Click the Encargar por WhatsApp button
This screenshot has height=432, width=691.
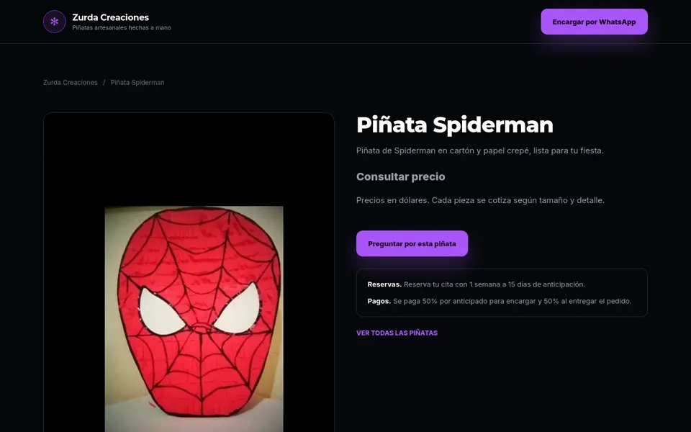[594, 22]
